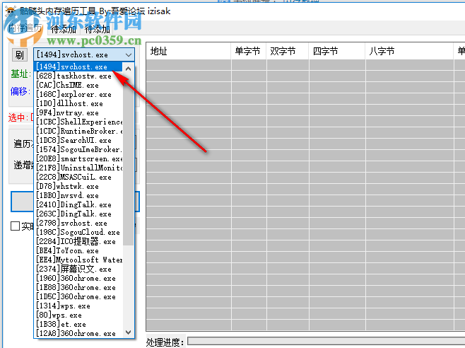The width and height of the screenshot is (465, 348).
Task: Pick [22C8]MSASCuiL.exe entry
Action: (78, 178)
